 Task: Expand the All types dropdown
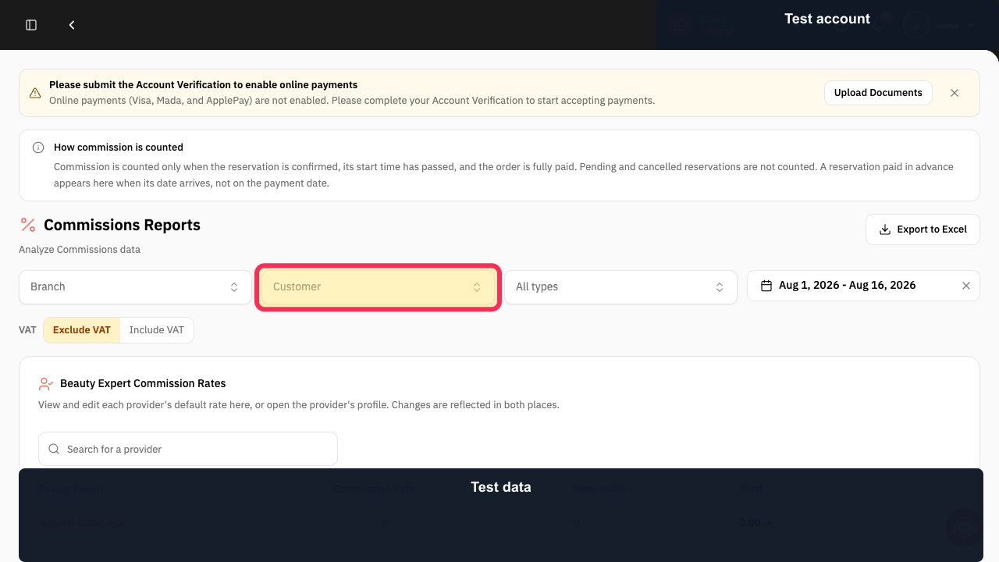tap(620, 287)
